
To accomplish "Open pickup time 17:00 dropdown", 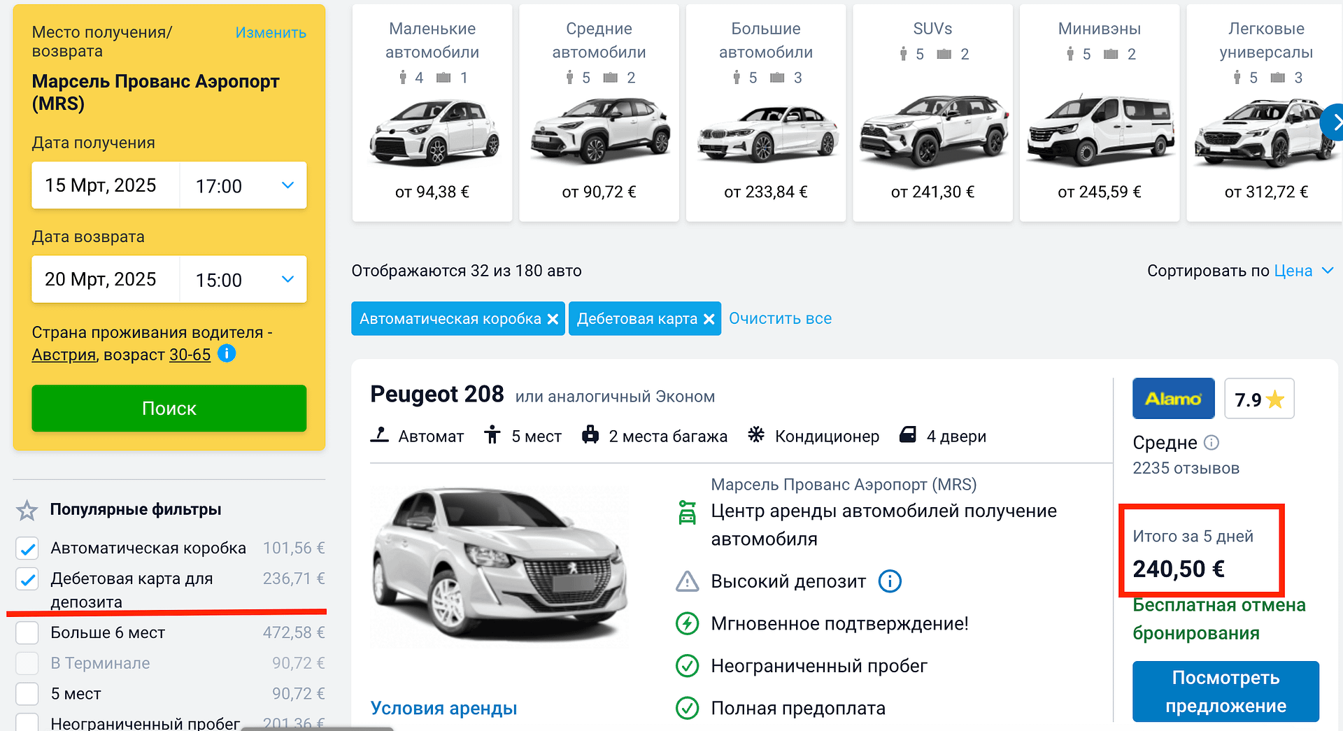I will pyautogui.click(x=243, y=185).
